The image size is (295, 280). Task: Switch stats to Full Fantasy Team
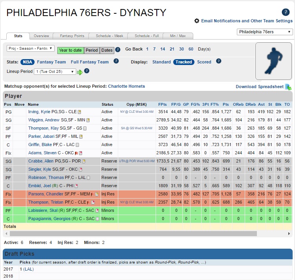(x=90, y=62)
